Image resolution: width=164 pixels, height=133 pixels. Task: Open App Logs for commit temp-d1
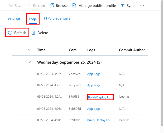coord(94,85)
